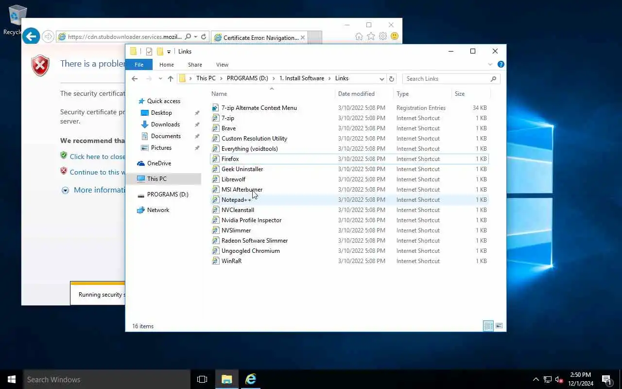622x389 pixels.
Task: Open the Windows Start menu
Action: click(12, 379)
